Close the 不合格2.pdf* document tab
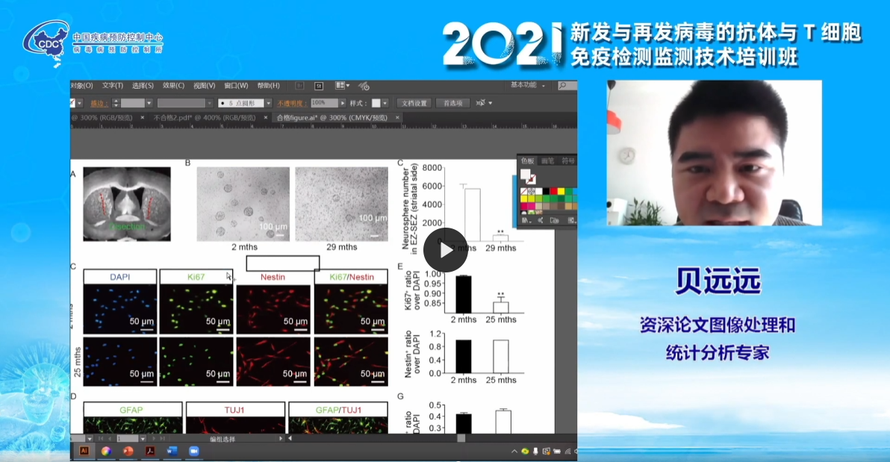Image resolution: width=890 pixels, height=462 pixels. coord(265,117)
